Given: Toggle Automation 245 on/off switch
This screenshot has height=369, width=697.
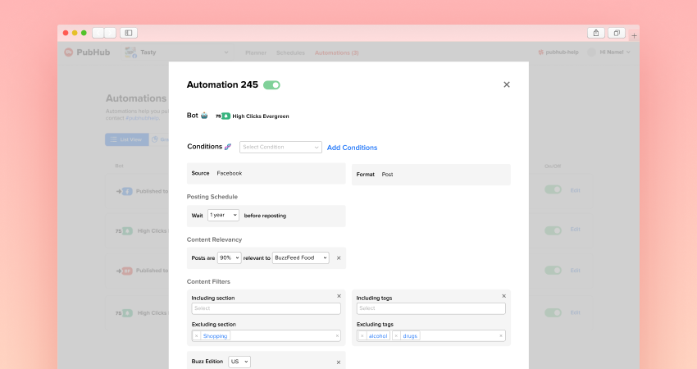Looking at the screenshot, I should coord(271,84).
